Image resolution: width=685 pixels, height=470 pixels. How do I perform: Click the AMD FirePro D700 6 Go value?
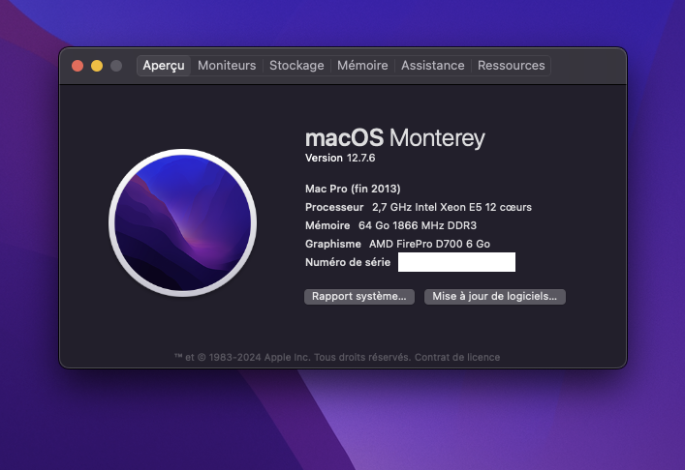(x=429, y=244)
